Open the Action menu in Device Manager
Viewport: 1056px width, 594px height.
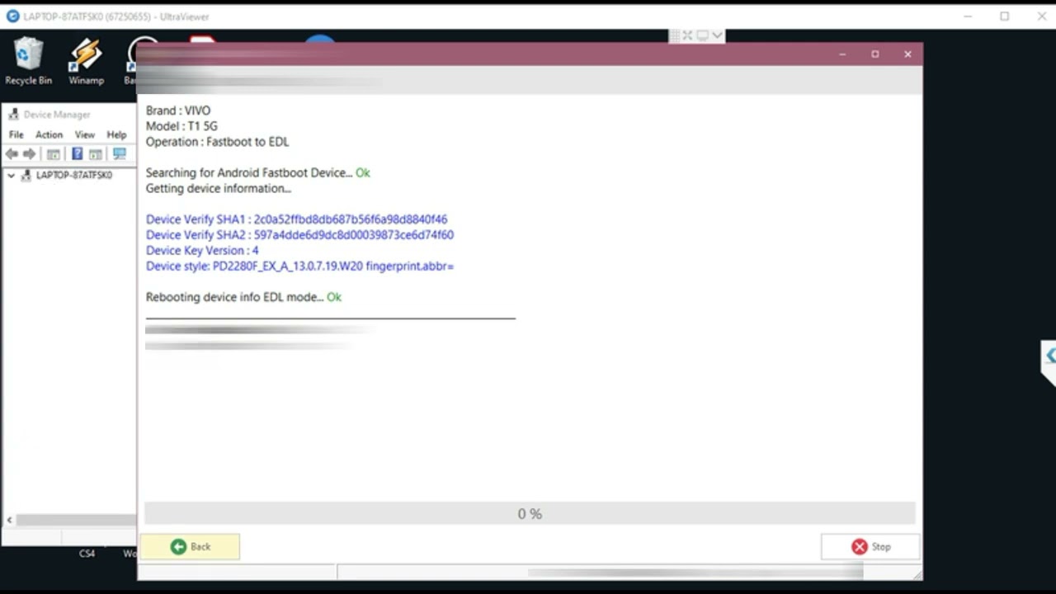point(49,134)
